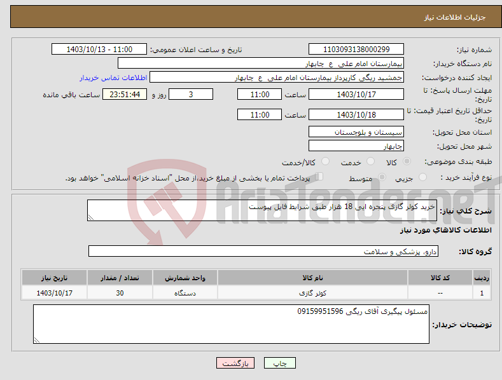The height and width of the screenshot is (380, 502).
Task: Click response deadline date 1403/10/17 field
Action: click(x=356, y=94)
